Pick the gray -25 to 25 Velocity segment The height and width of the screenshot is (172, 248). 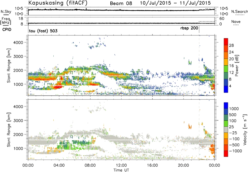coord(226,129)
